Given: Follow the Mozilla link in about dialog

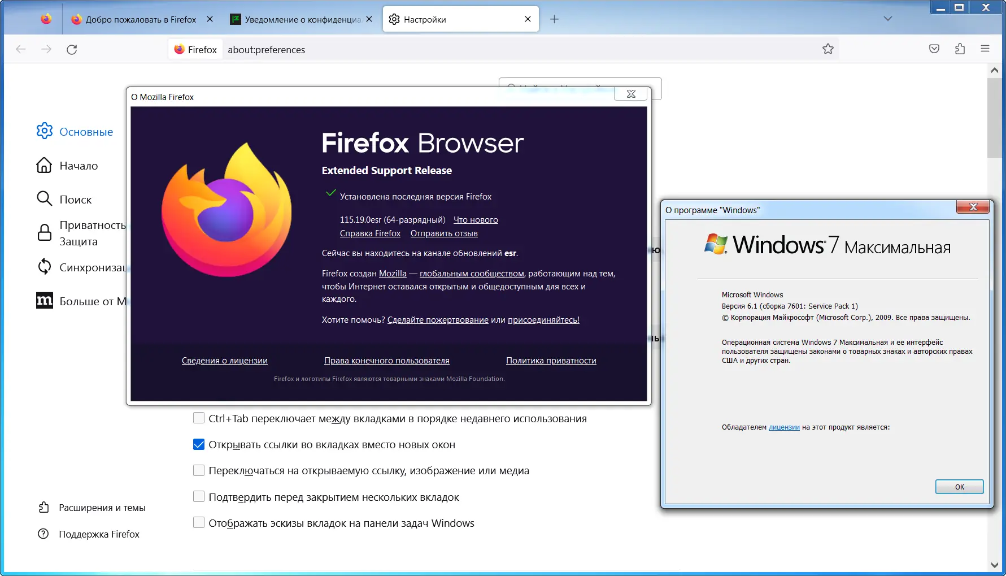Looking at the screenshot, I should 393,273.
